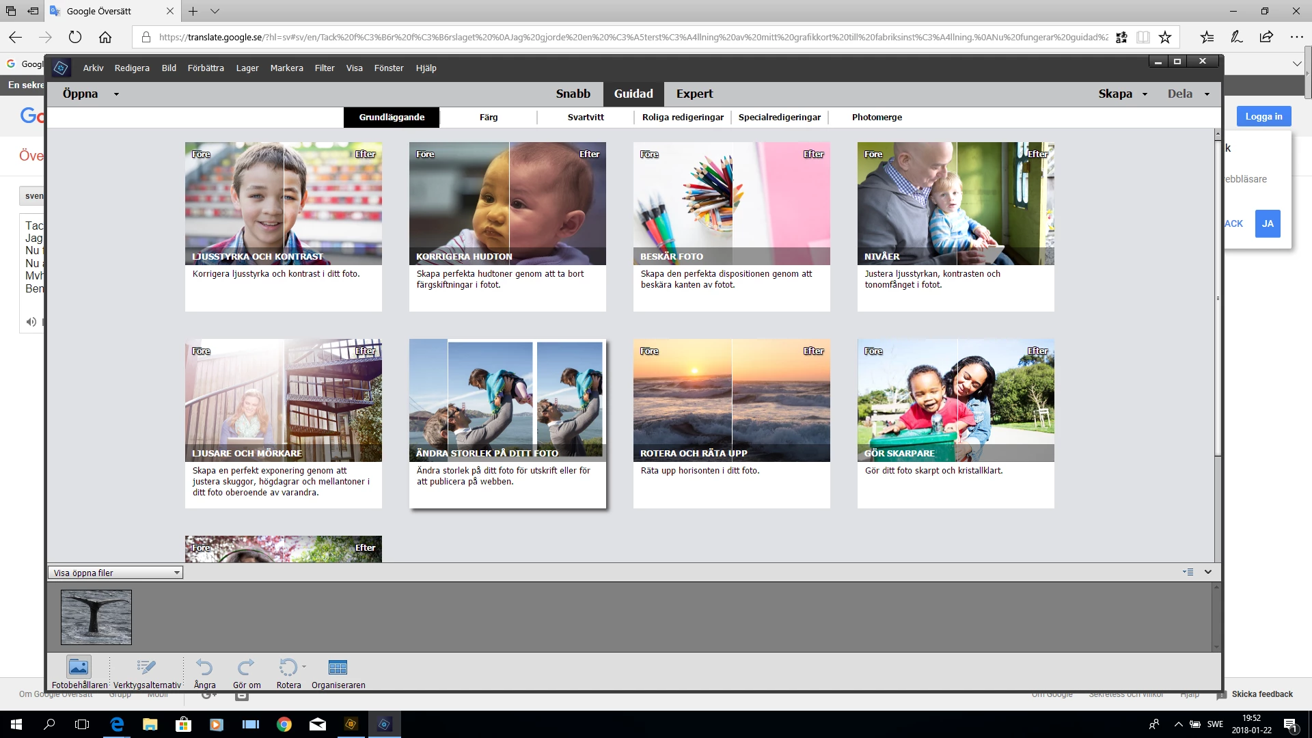Open the Organiseraren organizer icon
This screenshot has width=1312, height=738.
pos(338,667)
